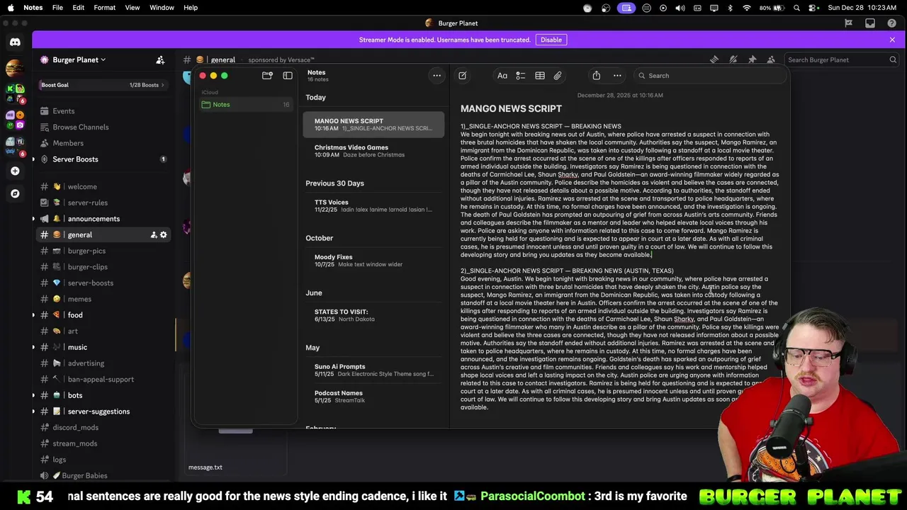Open threads icon in Discord channel header

714,60
